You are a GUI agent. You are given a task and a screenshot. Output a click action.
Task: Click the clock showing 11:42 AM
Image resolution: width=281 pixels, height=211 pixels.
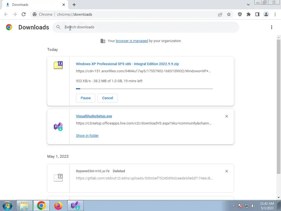267,204
